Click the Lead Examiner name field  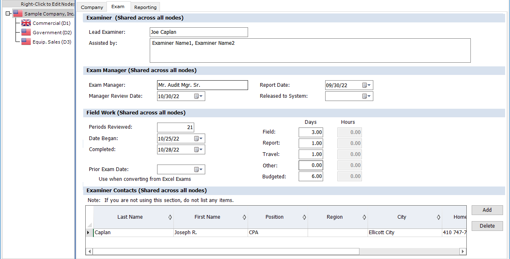[x=199, y=32]
